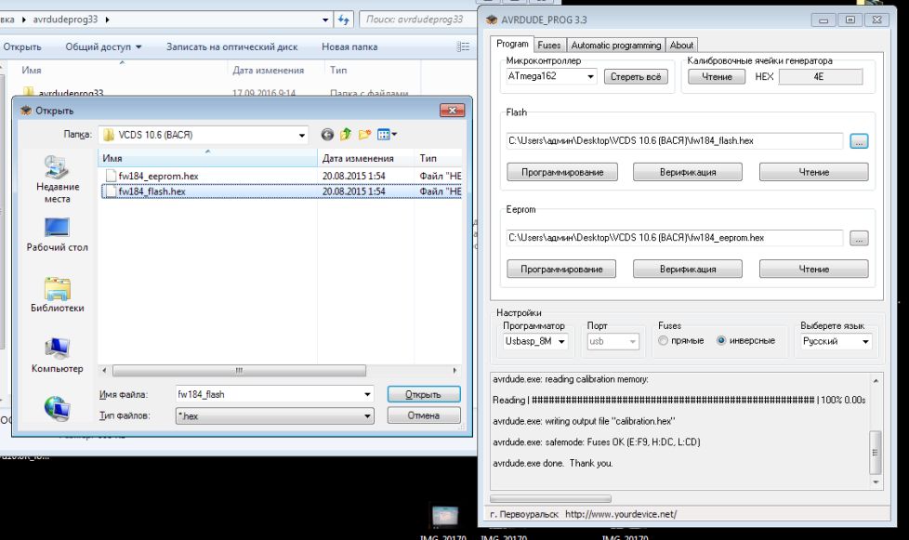Expand the folder VCDS 10.6 dropdown
909x540 pixels.
click(302, 135)
